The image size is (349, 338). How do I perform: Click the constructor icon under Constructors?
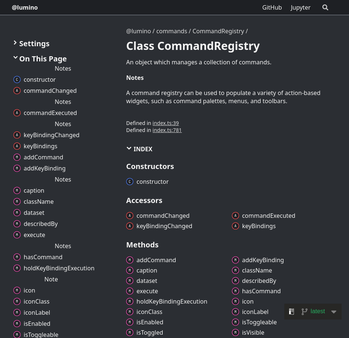[x=130, y=182]
